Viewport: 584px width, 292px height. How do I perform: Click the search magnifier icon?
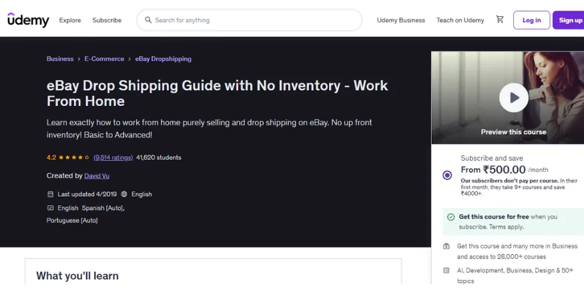[148, 20]
